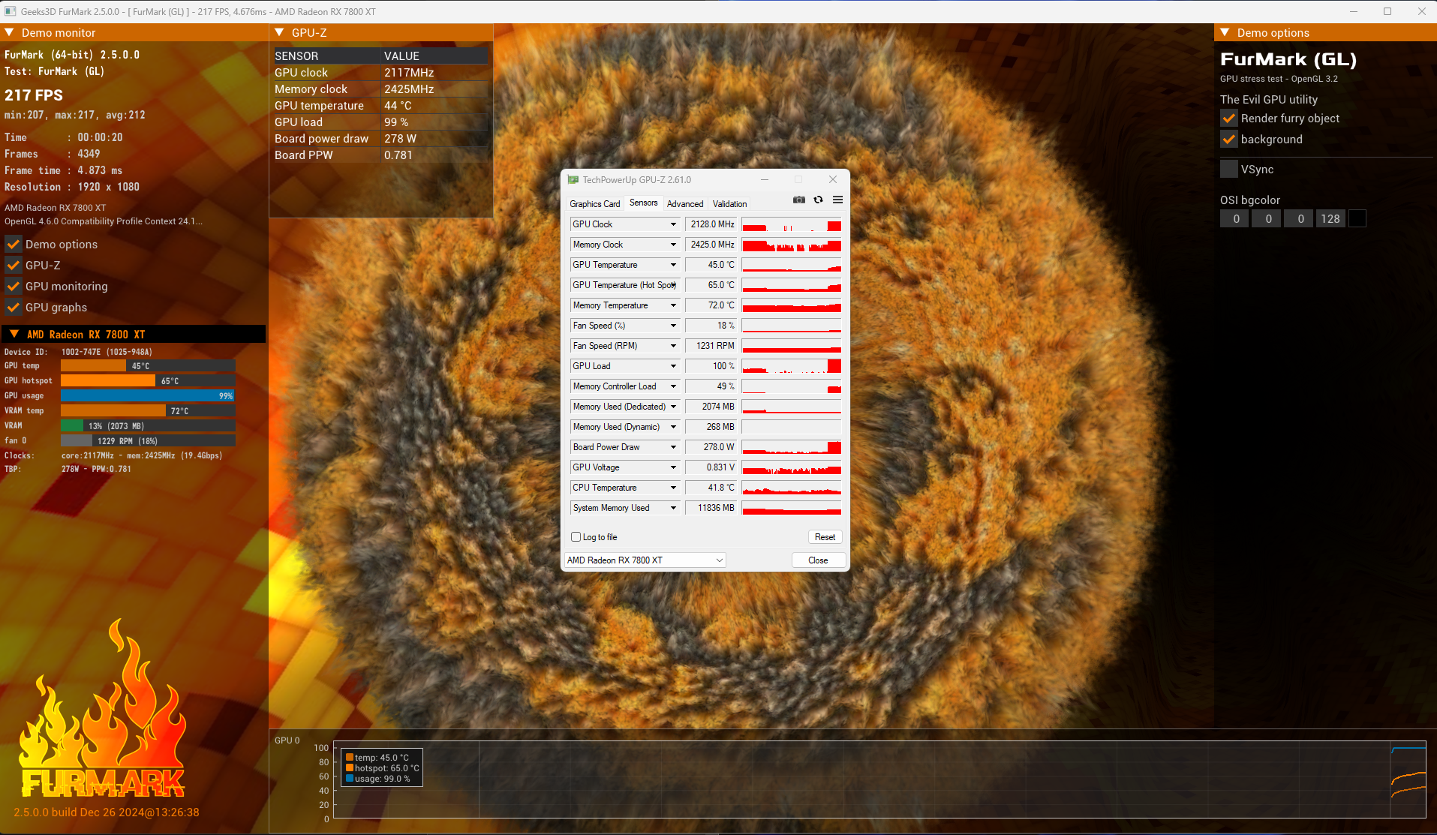This screenshot has width=1437, height=835.
Task: Click the GPU Clock history graph
Action: click(x=792, y=224)
